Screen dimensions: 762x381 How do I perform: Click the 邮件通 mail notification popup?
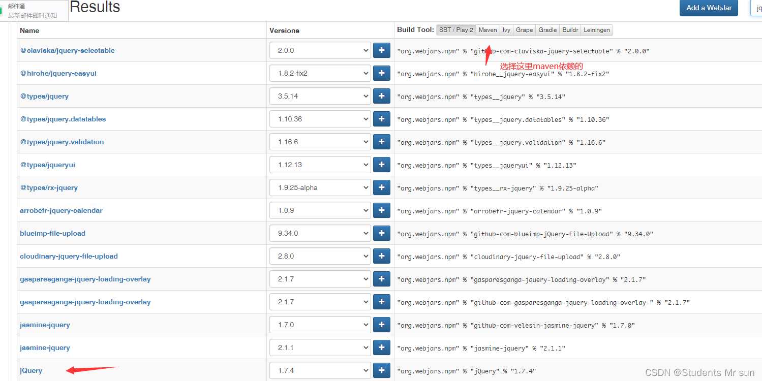tap(34, 11)
